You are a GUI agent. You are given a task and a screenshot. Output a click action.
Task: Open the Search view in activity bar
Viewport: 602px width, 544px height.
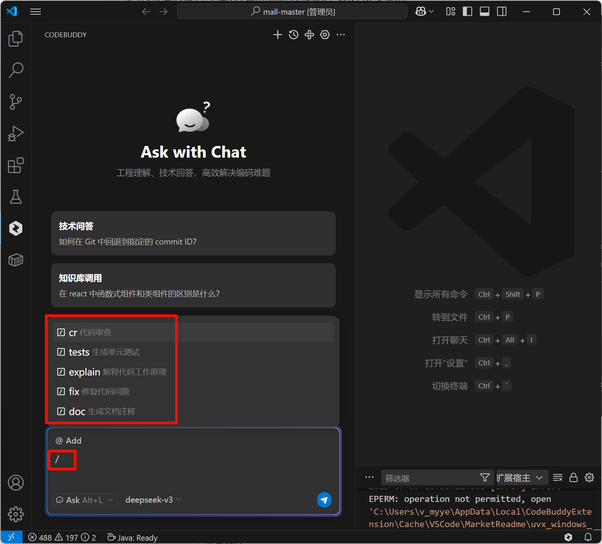click(15, 70)
